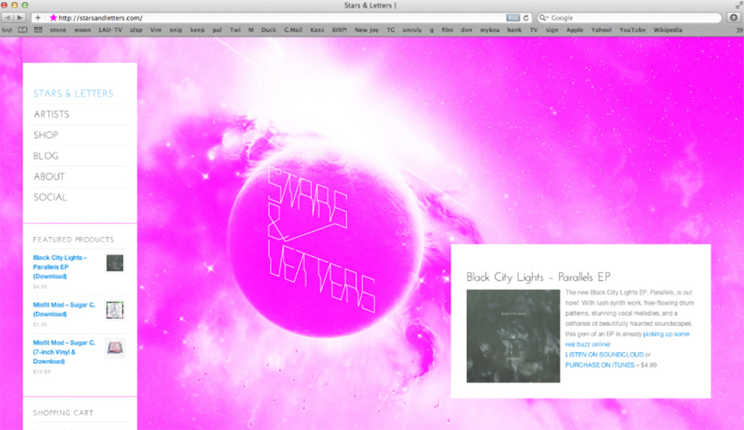Open the 'YouTube' bookmark
744x430 pixels.
pyautogui.click(x=632, y=30)
